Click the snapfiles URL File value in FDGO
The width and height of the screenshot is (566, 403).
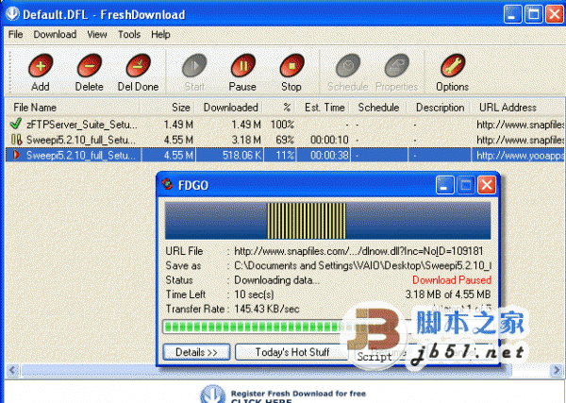pos(358,251)
